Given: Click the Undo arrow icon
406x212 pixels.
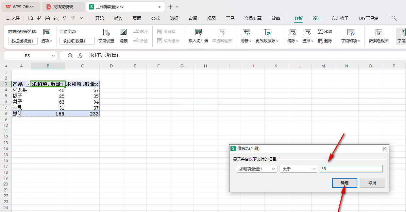Looking at the screenshot, I should [64, 18].
